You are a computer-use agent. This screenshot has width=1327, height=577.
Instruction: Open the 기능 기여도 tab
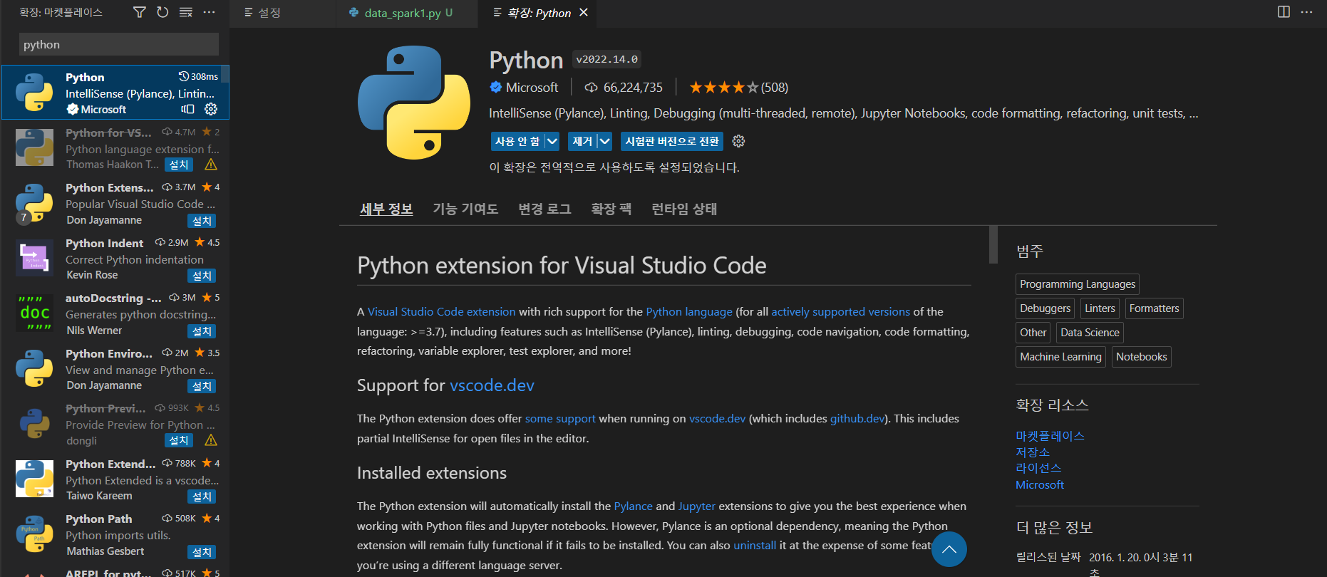pos(465,209)
